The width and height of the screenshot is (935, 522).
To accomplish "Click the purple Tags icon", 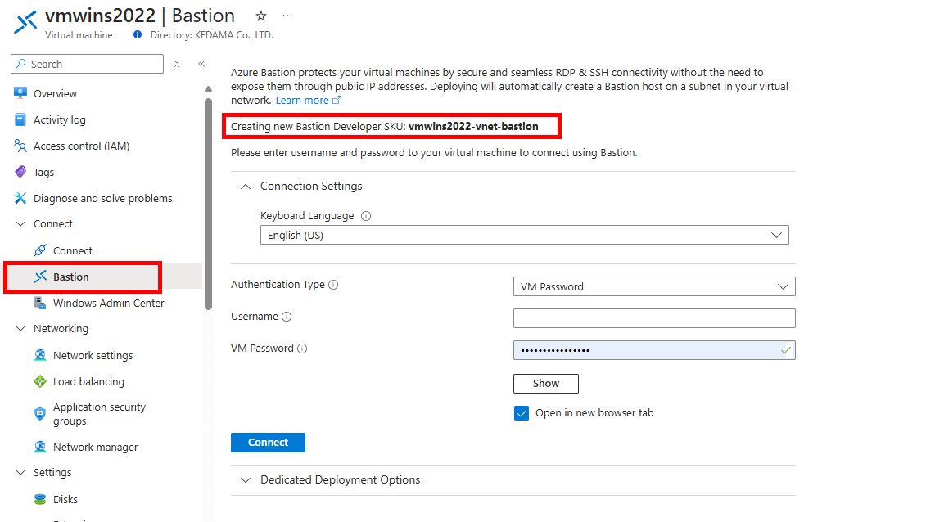I will 20,172.
